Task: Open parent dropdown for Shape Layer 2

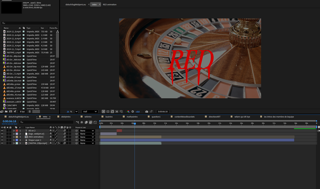Action: [x=87, y=140]
